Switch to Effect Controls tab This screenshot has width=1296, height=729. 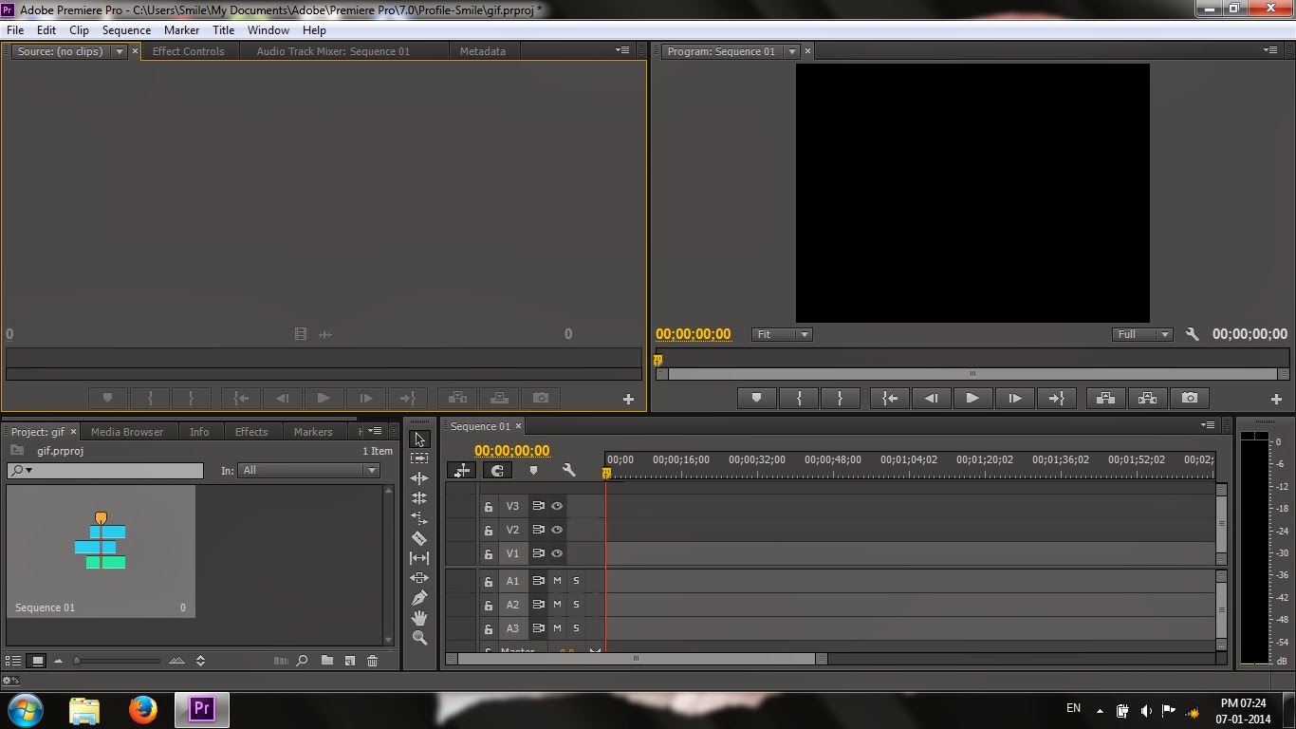[x=189, y=51]
